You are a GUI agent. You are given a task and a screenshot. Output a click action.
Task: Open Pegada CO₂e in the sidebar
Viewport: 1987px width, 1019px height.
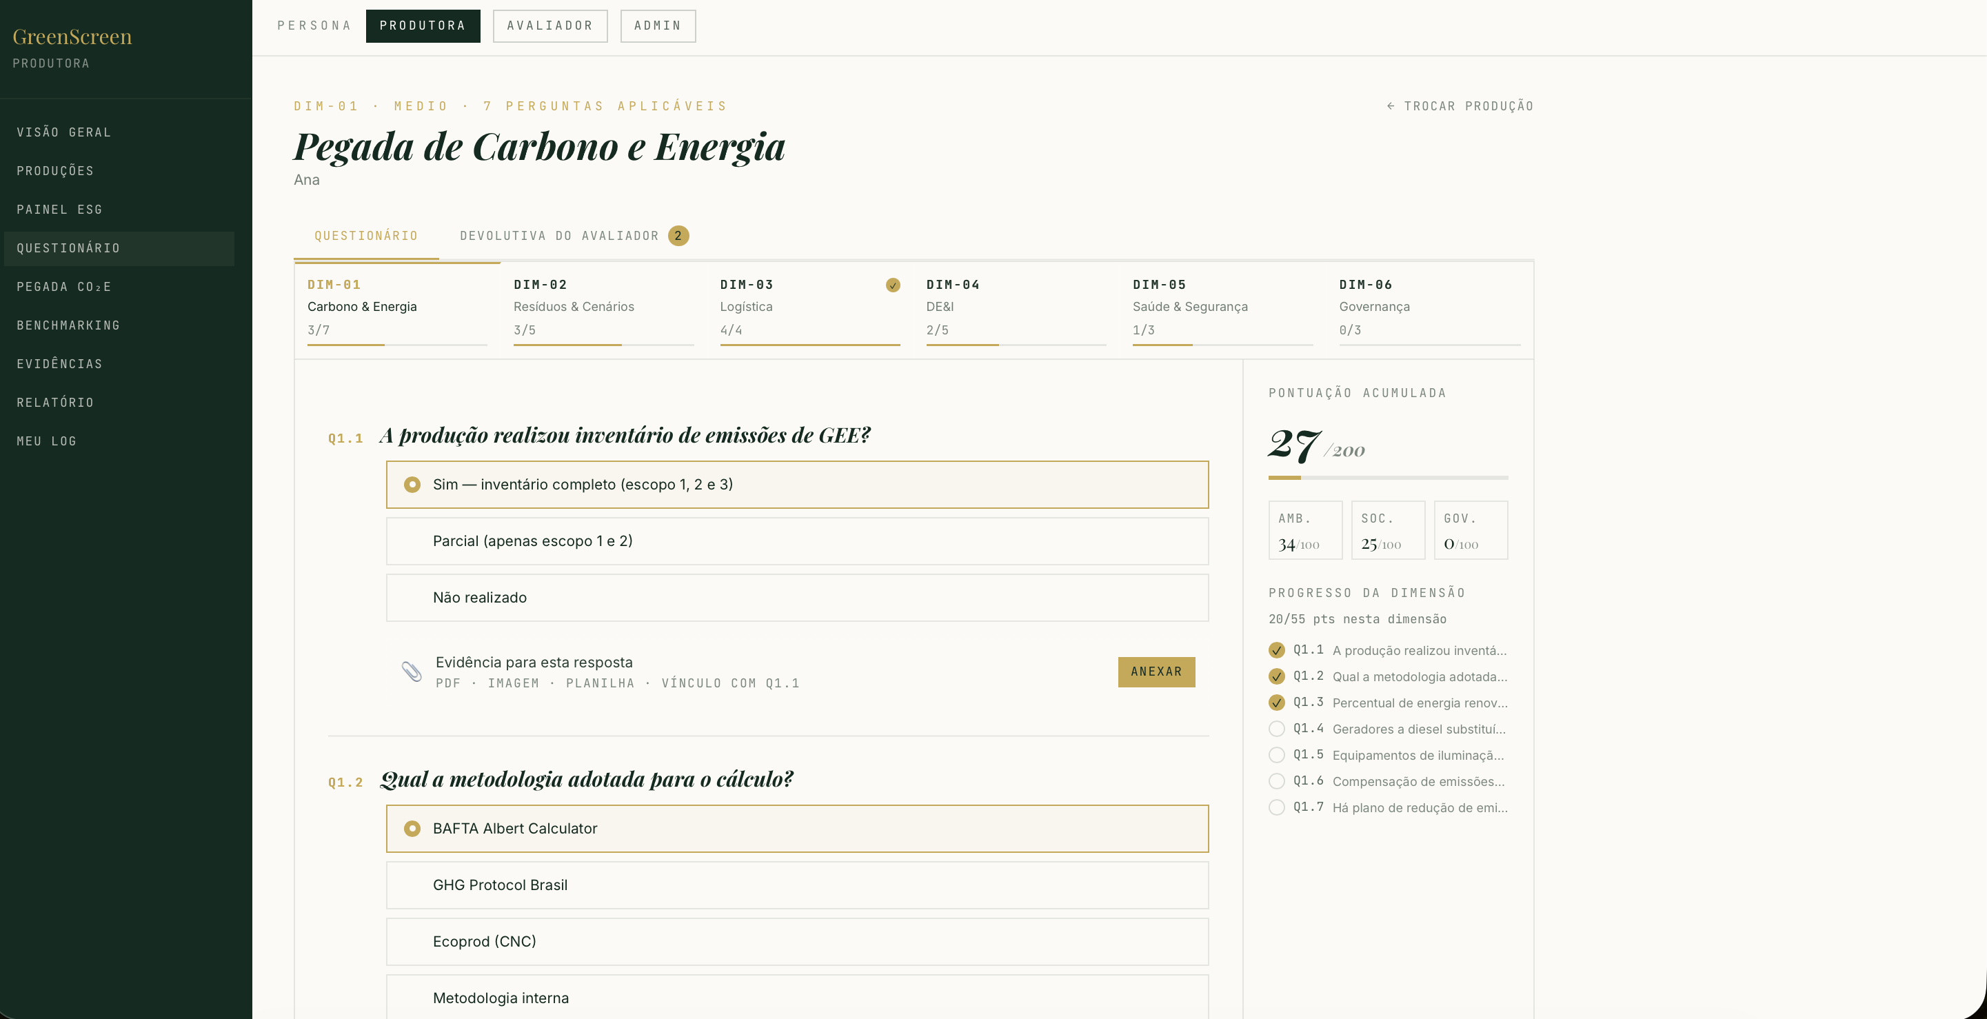point(119,287)
